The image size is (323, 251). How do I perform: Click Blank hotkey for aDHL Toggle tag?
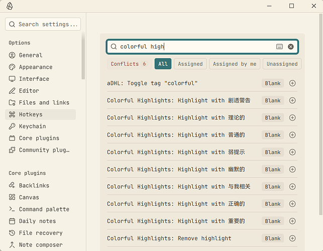point(273,83)
